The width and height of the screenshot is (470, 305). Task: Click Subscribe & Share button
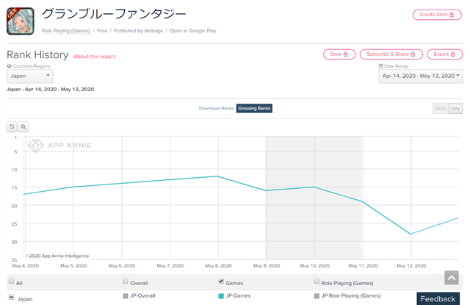[x=391, y=54]
